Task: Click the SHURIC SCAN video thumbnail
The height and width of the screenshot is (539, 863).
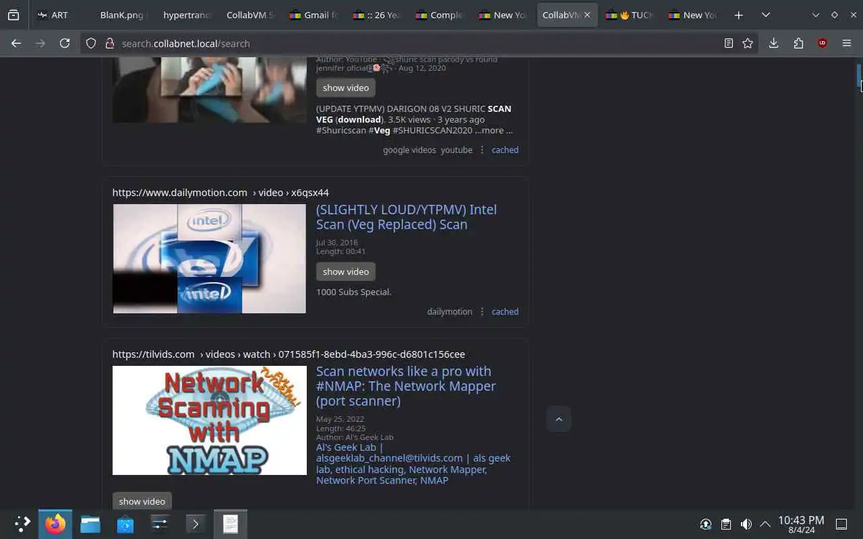Action: [209, 90]
